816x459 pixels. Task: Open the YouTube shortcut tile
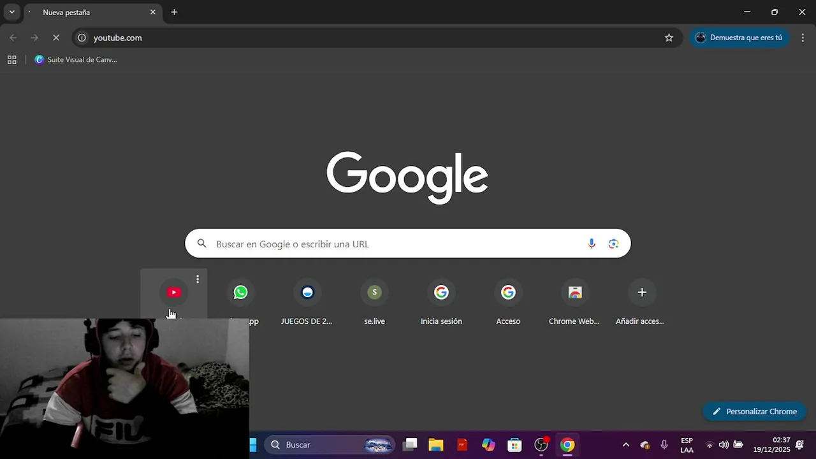pyautogui.click(x=173, y=293)
